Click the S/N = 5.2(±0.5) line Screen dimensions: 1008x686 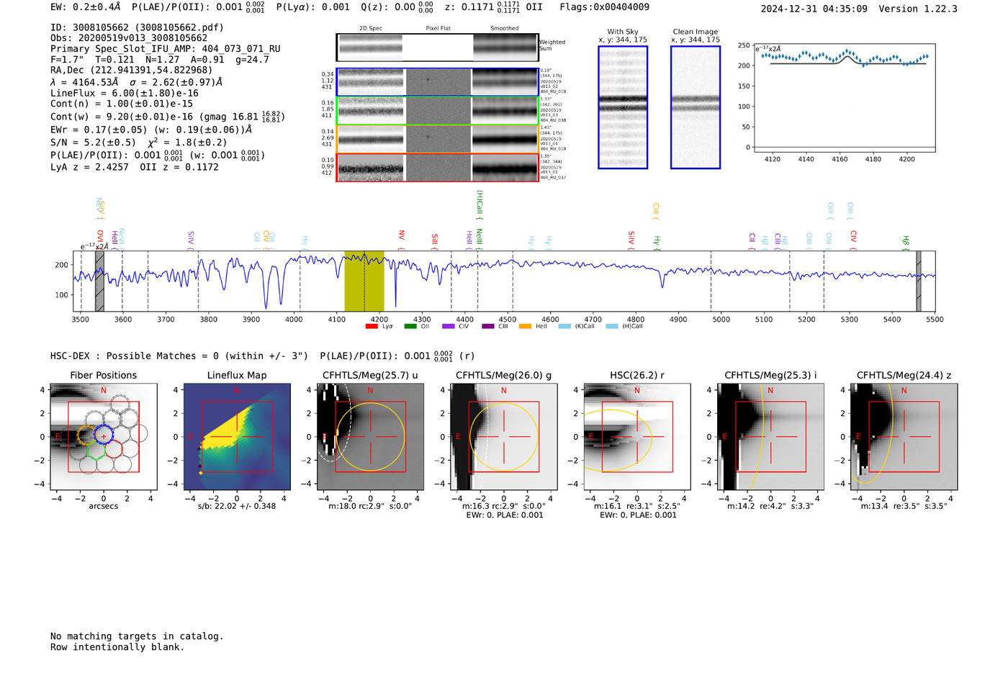point(93,143)
